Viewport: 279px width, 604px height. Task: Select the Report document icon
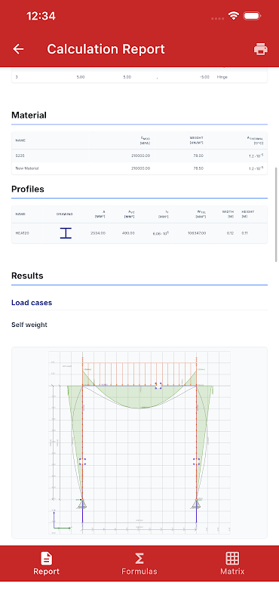(x=46, y=558)
